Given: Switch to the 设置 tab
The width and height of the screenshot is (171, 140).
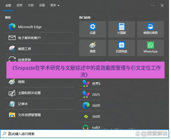Looking at the screenshot, I should 42,5.
